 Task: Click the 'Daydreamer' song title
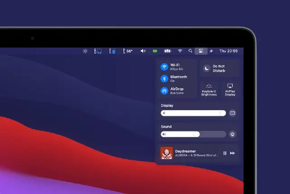click(x=185, y=151)
